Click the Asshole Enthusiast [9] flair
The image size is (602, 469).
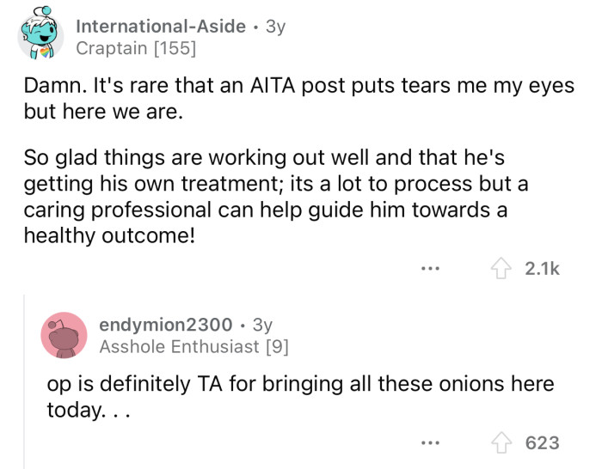193,347
